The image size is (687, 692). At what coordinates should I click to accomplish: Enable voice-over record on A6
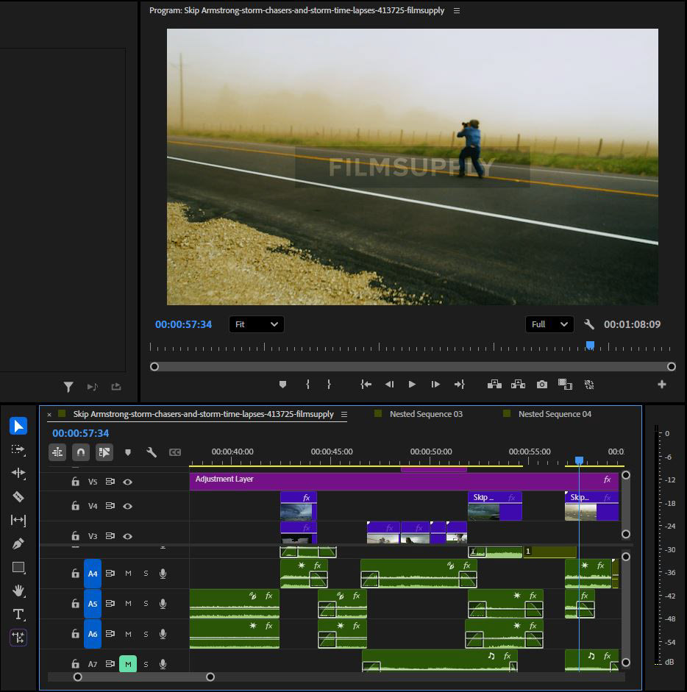(x=163, y=634)
